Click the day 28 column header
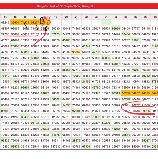 click(145, 17)
